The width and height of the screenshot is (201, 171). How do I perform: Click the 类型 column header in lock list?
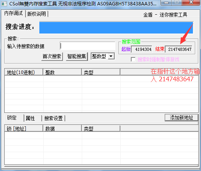[101, 129]
